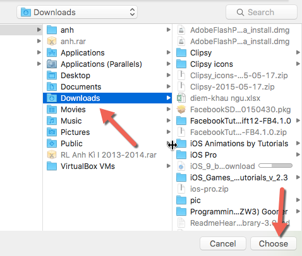This screenshot has height=256, width=302.
Task: Click the magnifier icon in Search
Action: [x=240, y=12]
